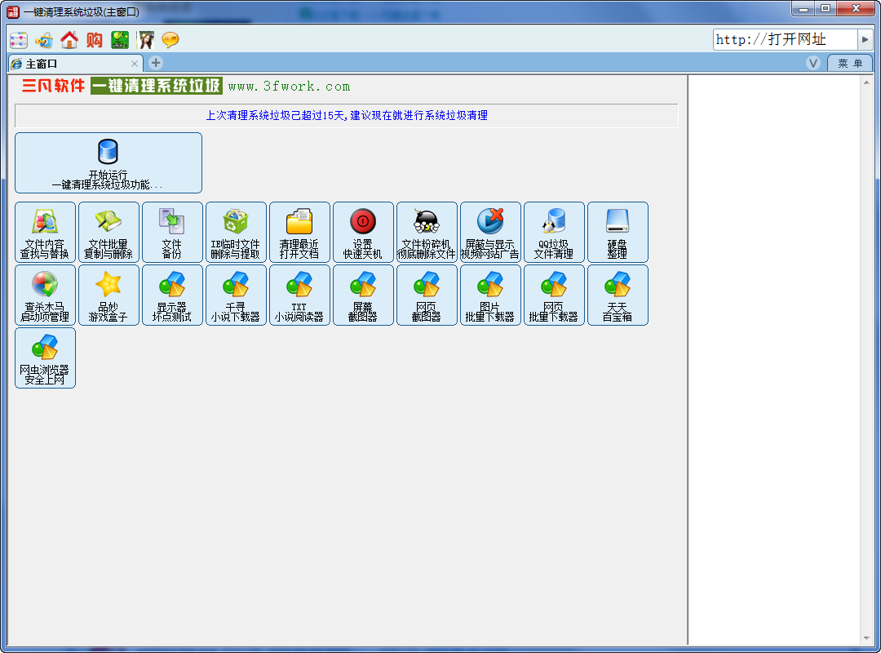Open the 网页截图器 tool
This screenshot has width=881, height=653.
[427, 295]
